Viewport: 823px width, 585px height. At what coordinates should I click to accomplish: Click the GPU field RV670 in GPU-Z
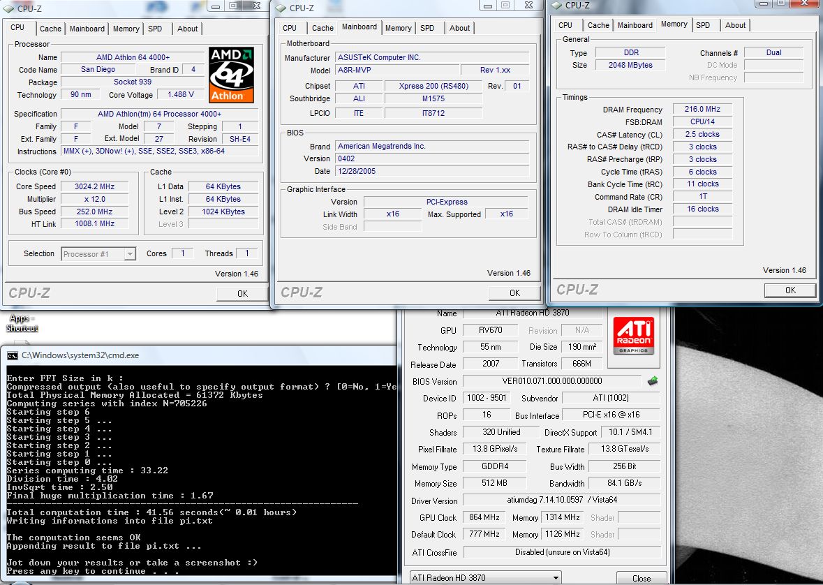pyautogui.click(x=490, y=330)
